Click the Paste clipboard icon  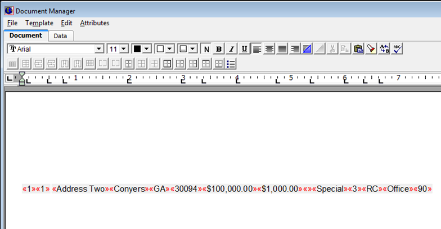point(358,49)
